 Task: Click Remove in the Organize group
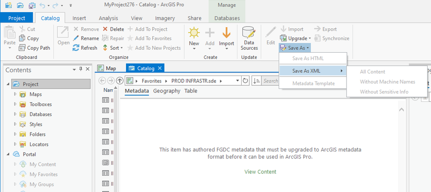point(86,29)
